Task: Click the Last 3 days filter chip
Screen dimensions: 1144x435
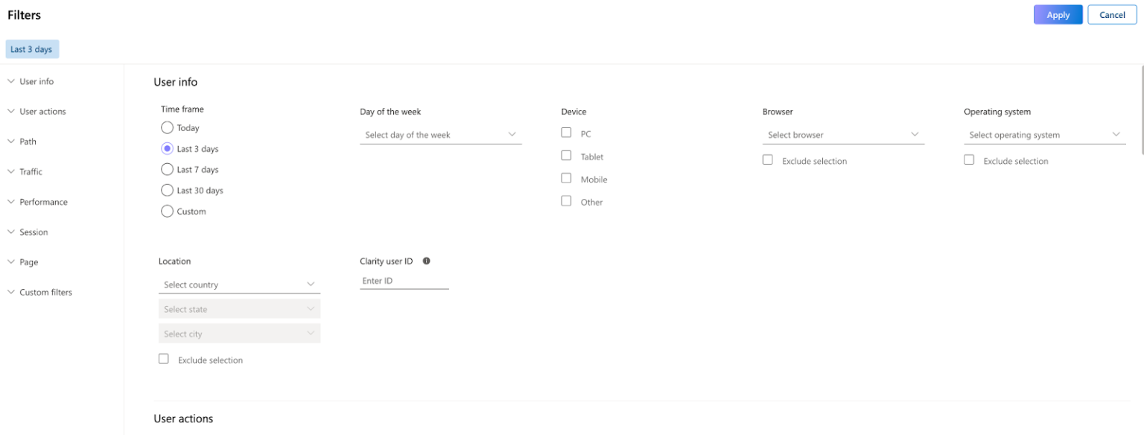Action: pos(32,48)
